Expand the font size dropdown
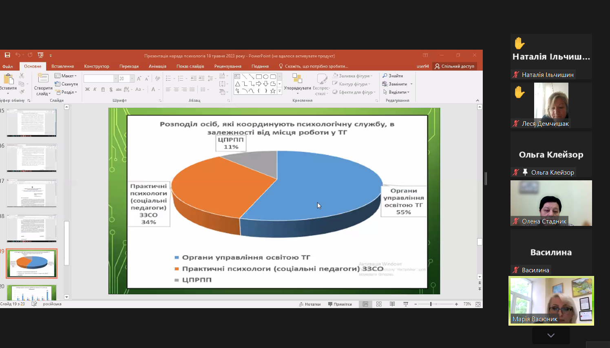The image size is (610, 348). tap(132, 79)
